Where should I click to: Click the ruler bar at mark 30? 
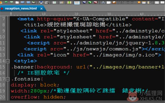coord(109,14)
